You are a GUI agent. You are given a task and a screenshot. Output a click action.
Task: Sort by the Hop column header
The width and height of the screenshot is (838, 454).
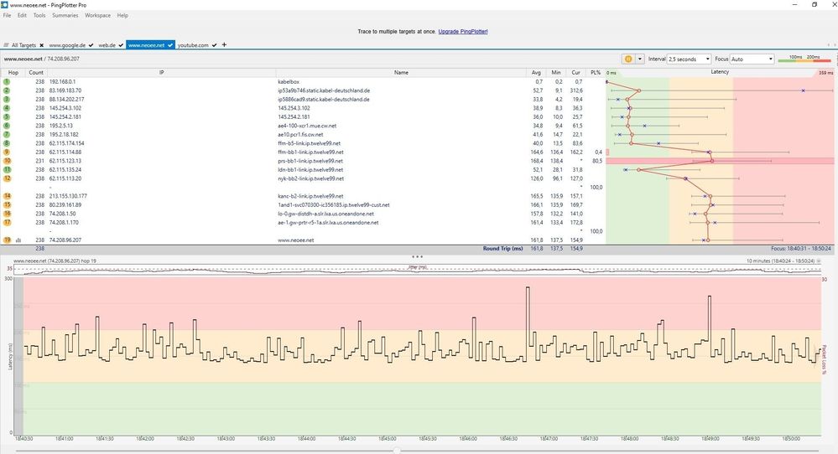13,73
